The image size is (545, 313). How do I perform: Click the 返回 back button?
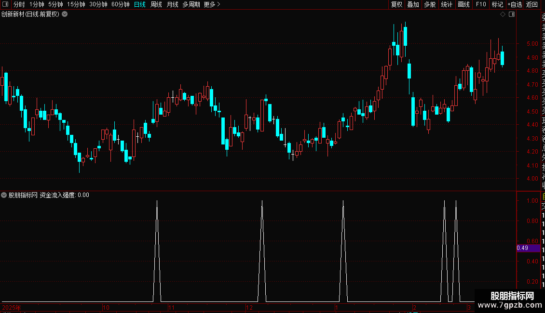tap(532, 4)
